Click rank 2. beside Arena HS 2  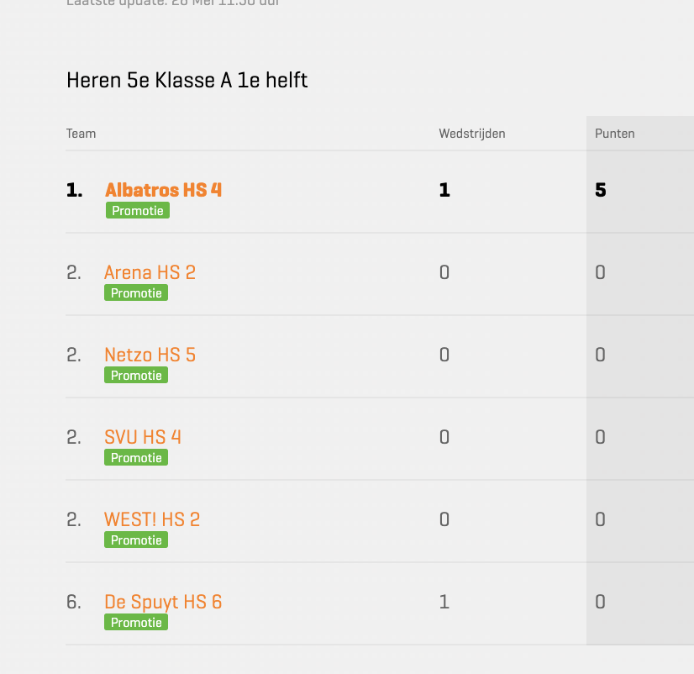point(74,272)
